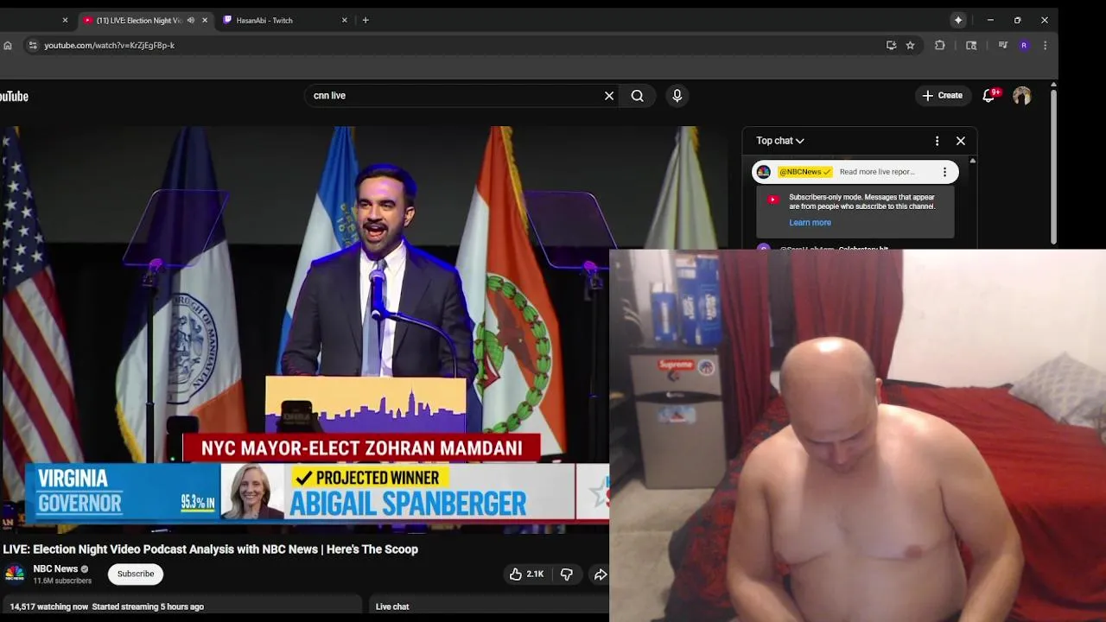Close the LIVE Election Night tab
Image resolution: width=1106 pixels, height=622 pixels.
(205, 20)
